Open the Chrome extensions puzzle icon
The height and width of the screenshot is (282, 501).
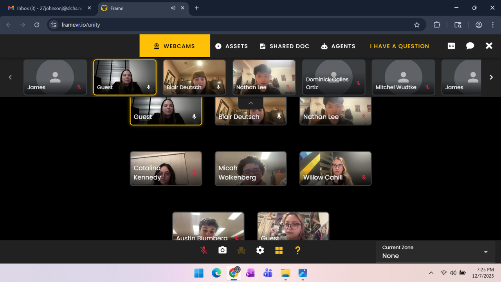coord(437,25)
